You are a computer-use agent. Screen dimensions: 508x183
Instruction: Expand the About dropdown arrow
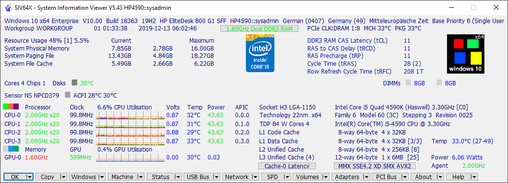(440, 177)
